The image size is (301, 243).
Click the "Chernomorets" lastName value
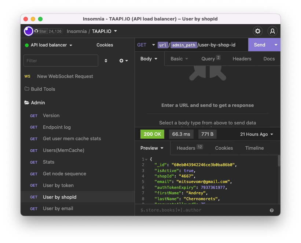coord(201,199)
